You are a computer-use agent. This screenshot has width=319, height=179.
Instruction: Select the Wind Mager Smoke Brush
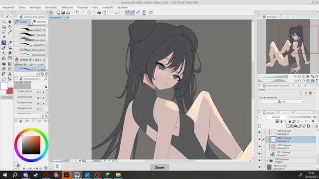[x=30, y=50]
